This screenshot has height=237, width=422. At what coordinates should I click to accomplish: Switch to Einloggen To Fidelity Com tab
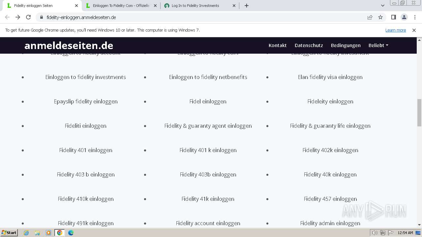coord(121,6)
